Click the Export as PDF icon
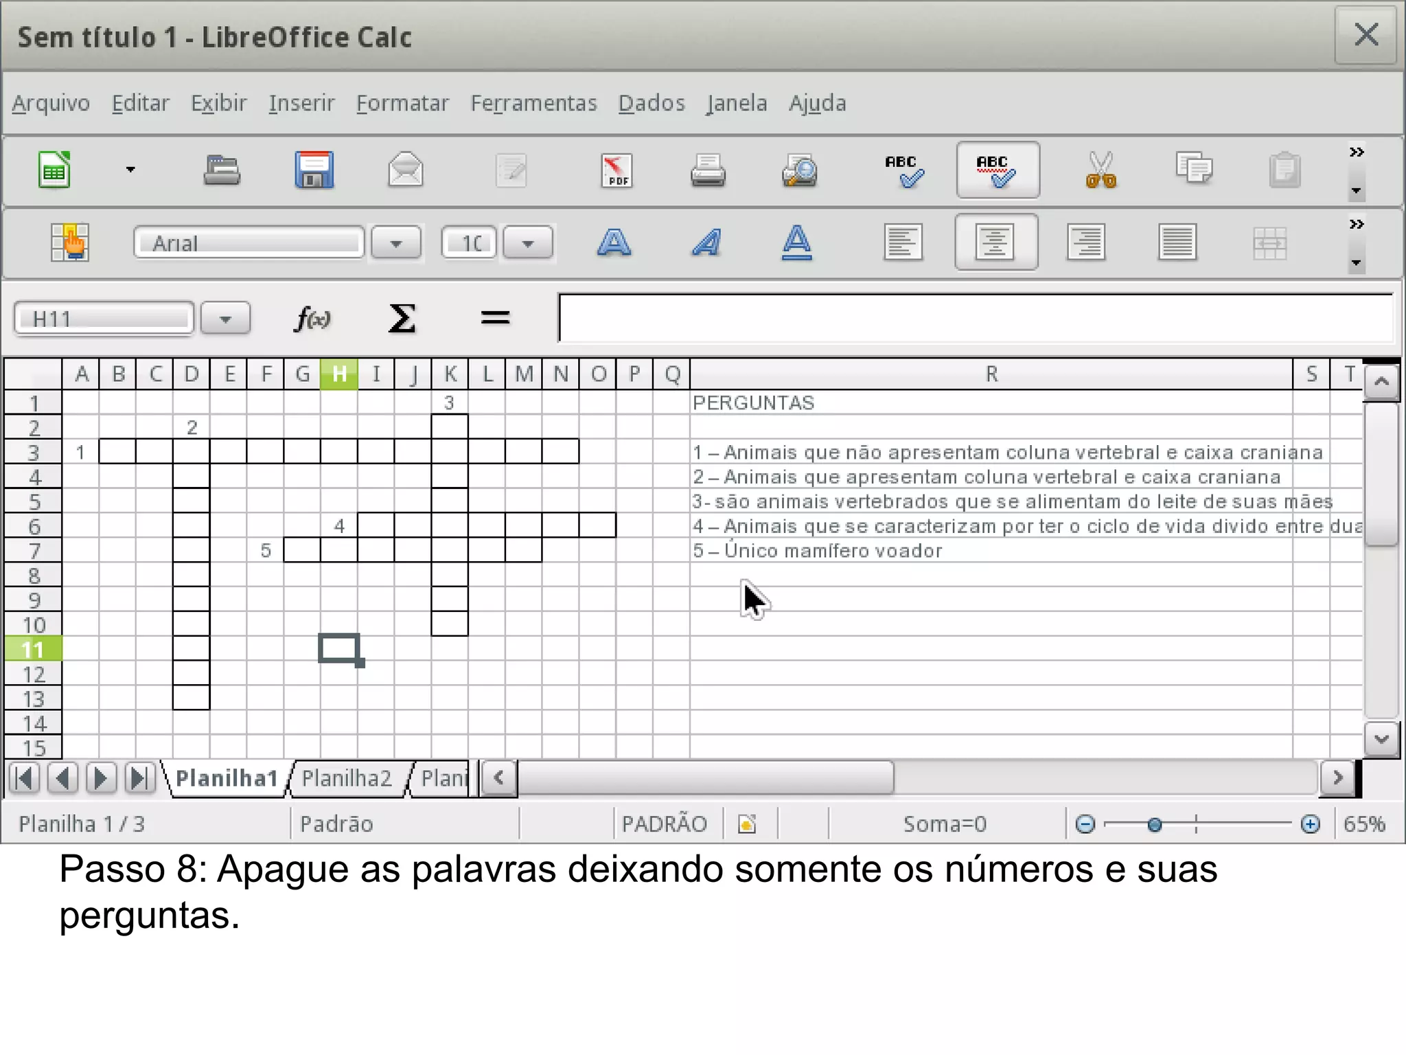 [616, 170]
